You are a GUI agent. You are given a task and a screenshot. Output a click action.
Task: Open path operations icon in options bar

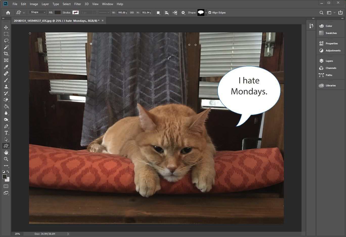pyautogui.click(x=158, y=13)
